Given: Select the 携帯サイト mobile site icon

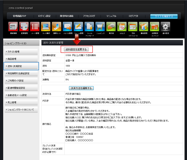Looking at the screenshot, I should pyautogui.click(x=56, y=27).
